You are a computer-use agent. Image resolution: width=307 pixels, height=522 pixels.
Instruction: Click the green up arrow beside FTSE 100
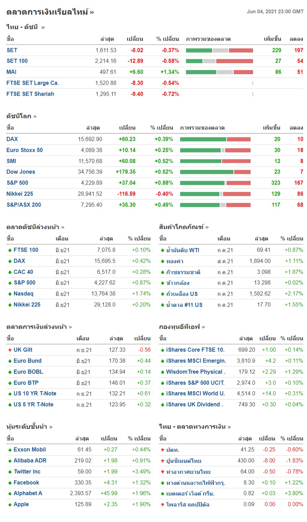click(x=10, y=250)
